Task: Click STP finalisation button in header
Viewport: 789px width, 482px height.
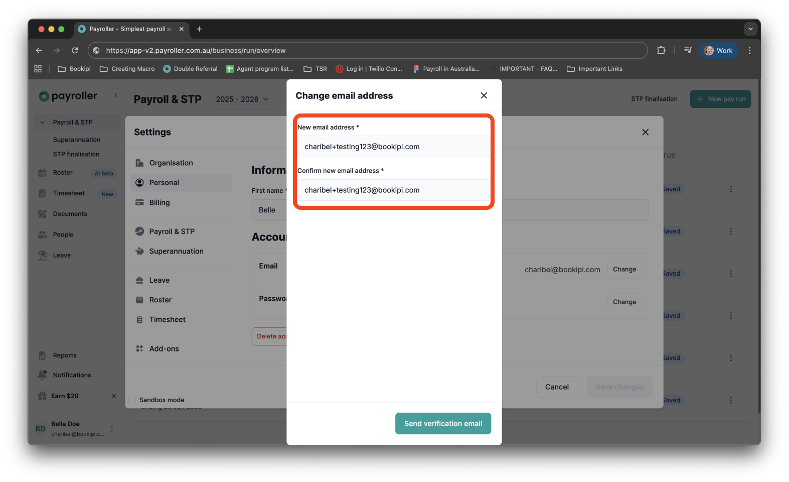Action: pos(654,99)
